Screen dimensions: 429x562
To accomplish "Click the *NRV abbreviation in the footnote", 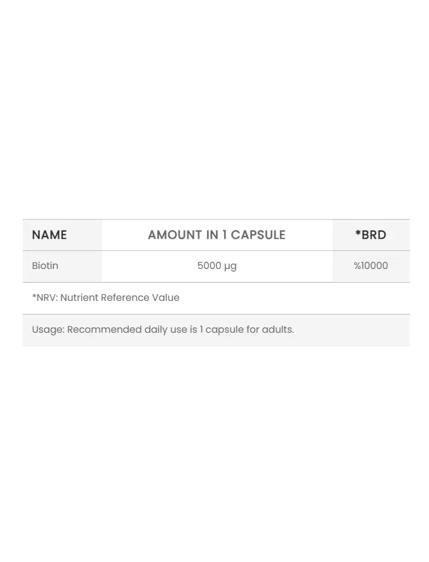I will (x=44, y=297).
